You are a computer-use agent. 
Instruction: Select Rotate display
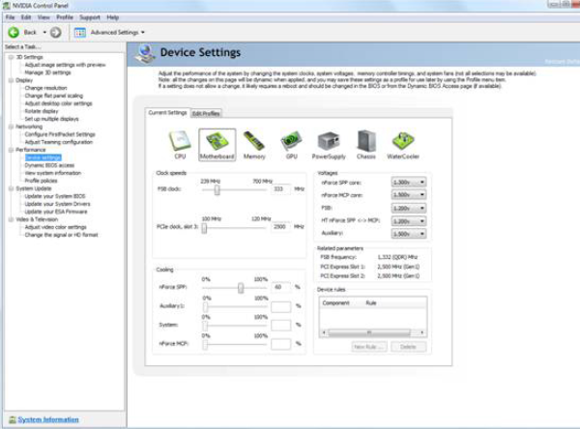[x=42, y=111]
